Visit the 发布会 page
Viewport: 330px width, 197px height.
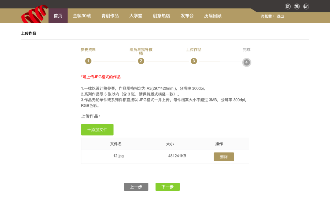(187, 16)
